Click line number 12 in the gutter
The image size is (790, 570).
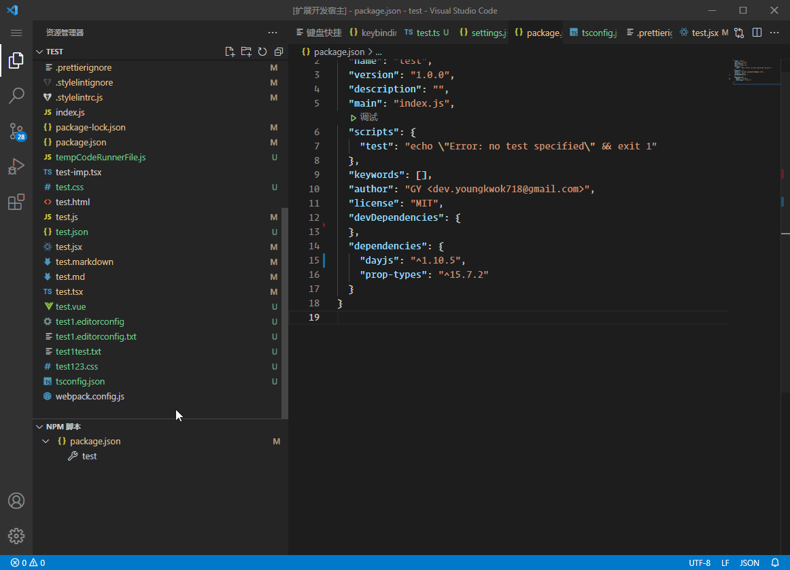click(314, 217)
